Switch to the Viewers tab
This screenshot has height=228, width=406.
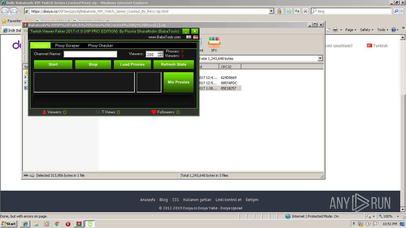coord(41,46)
